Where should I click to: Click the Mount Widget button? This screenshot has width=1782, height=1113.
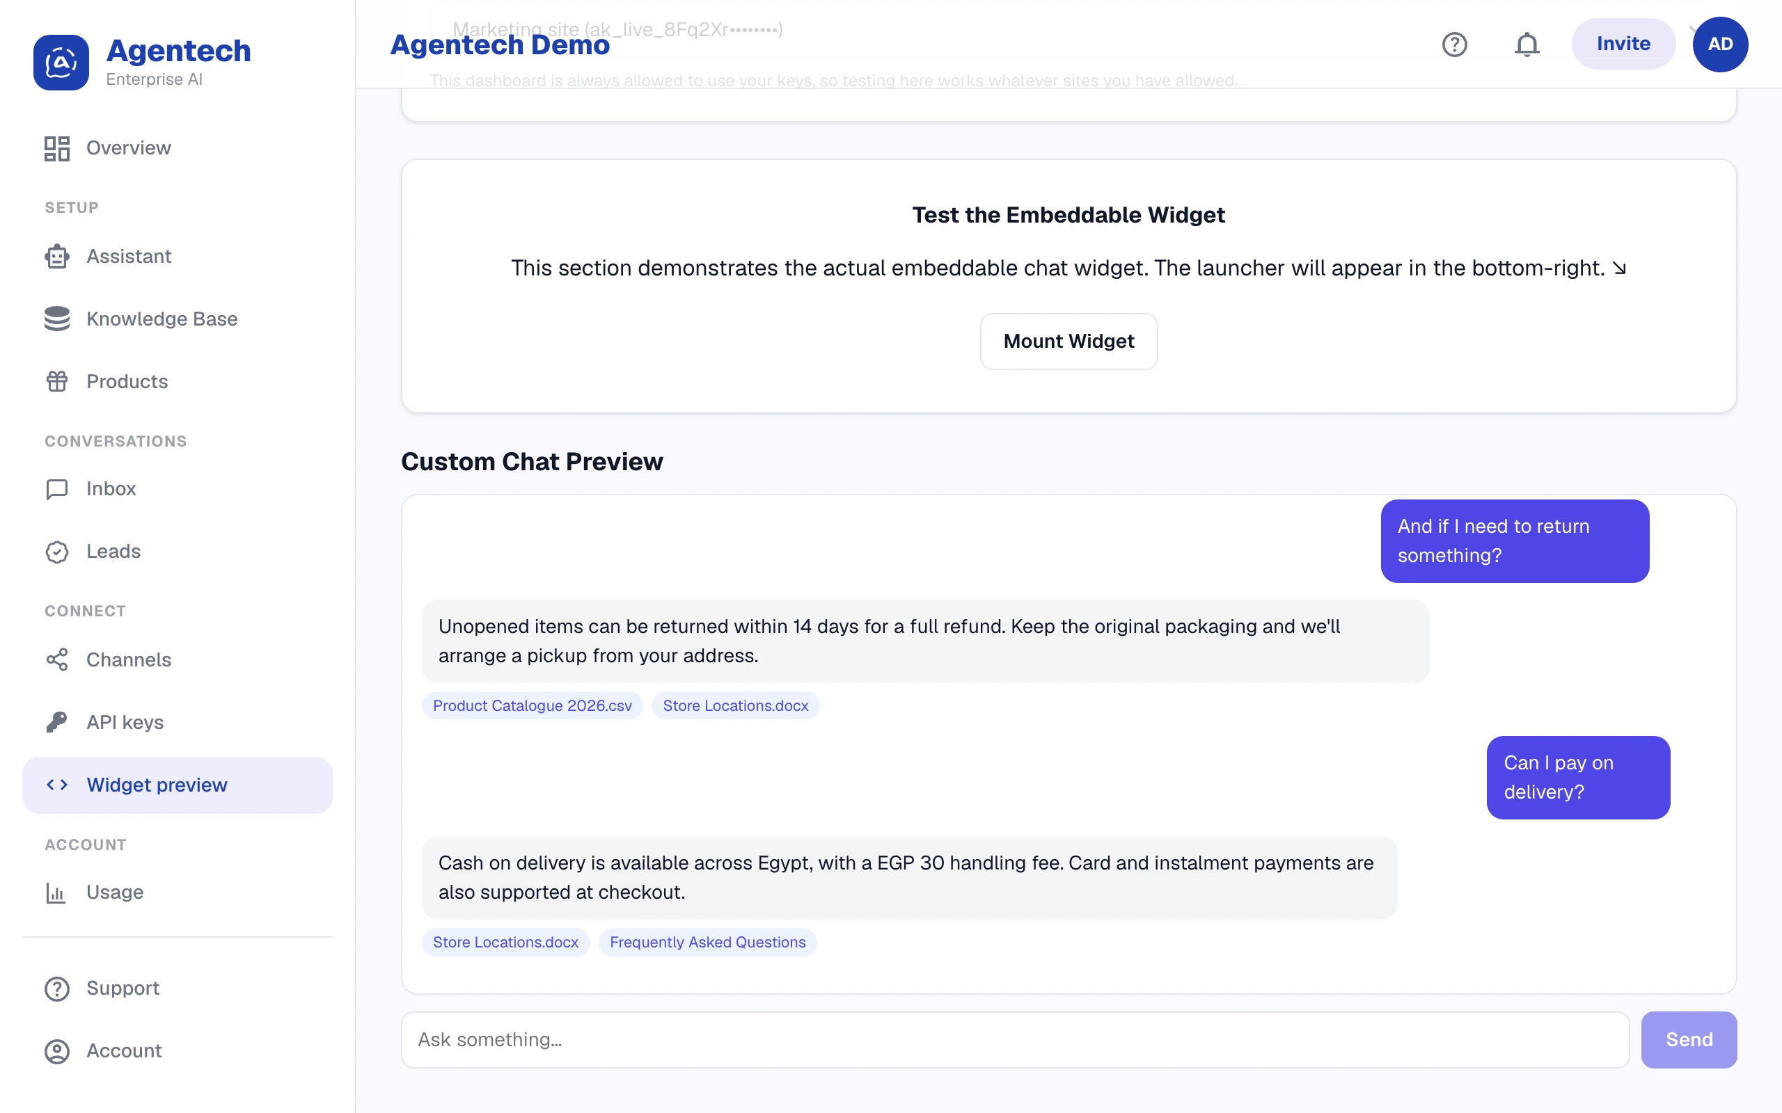(x=1069, y=342)
